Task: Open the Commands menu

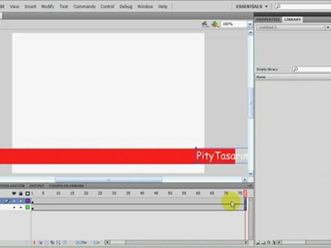Action: click(x=84, y=7)
